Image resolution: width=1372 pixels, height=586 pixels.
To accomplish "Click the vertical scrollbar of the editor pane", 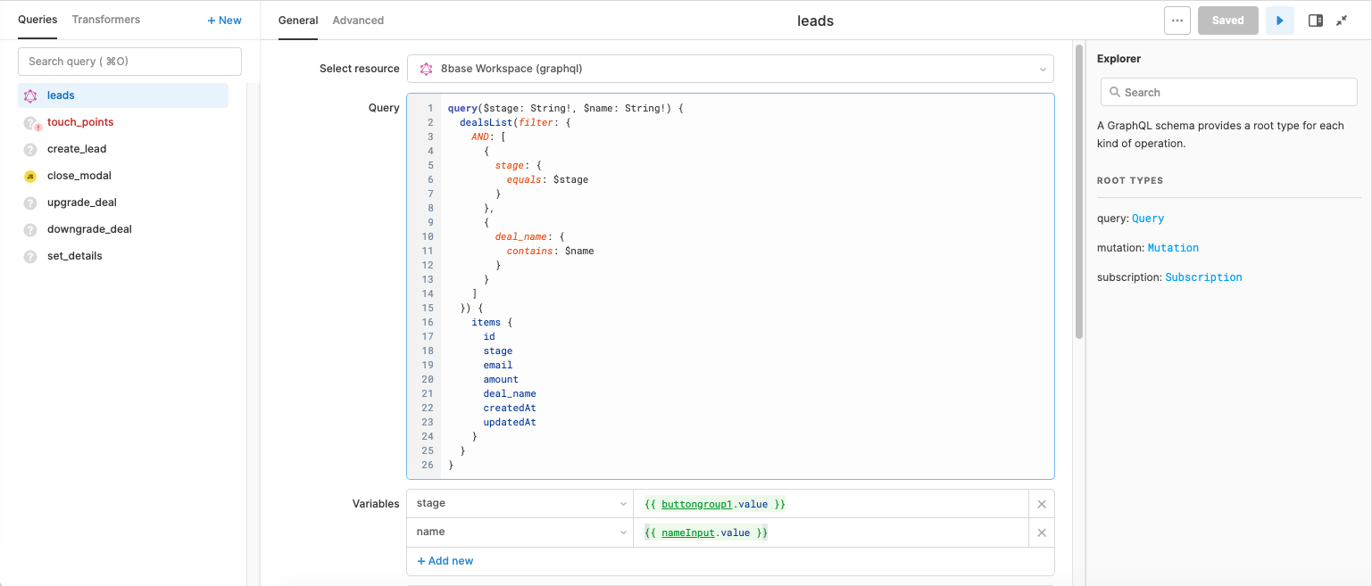I will [1079, 192].
